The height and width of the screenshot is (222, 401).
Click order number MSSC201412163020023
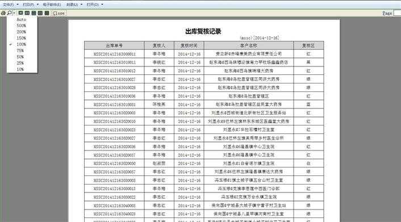(x=115, y=129)
